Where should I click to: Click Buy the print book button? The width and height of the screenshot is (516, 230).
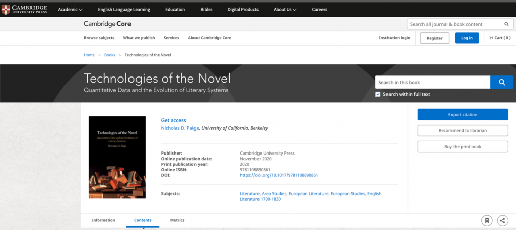(x=463, y=147)
